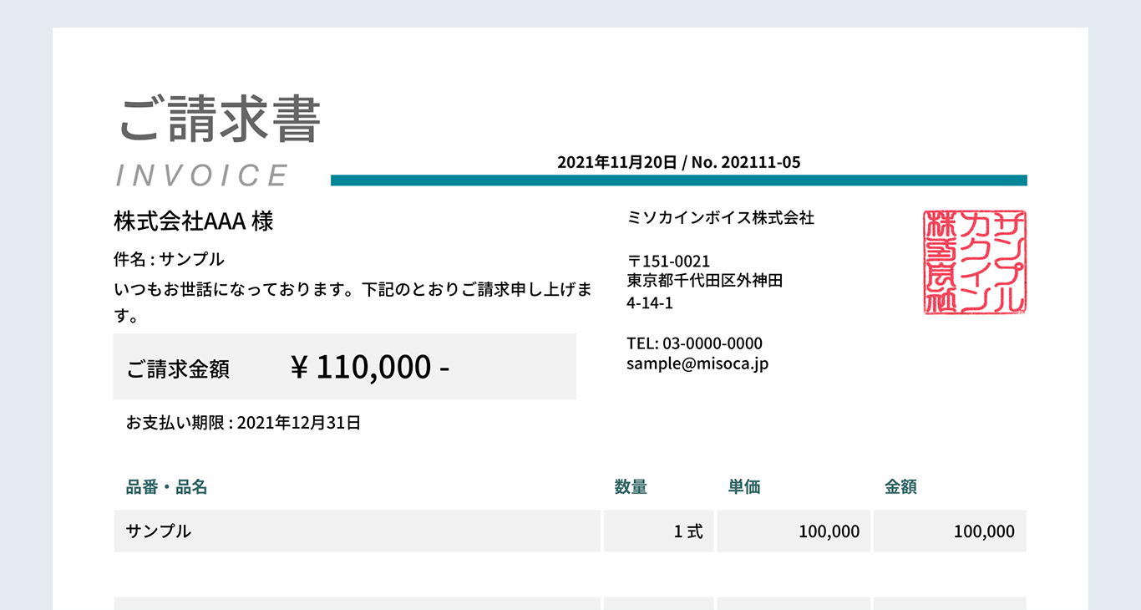Select the postal code 〒151-0021
Image resolution: width=1141 pixels, height=610 pixels.
pos(668,261)
